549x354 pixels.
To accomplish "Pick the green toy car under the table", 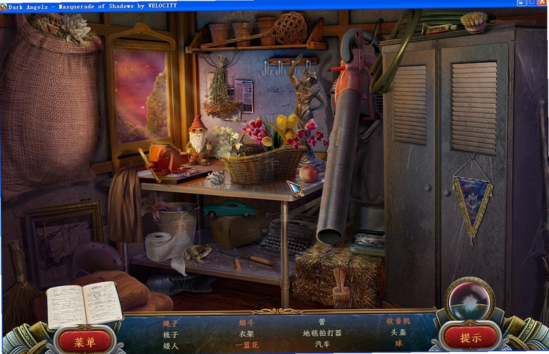I will [x=230, y=209].
